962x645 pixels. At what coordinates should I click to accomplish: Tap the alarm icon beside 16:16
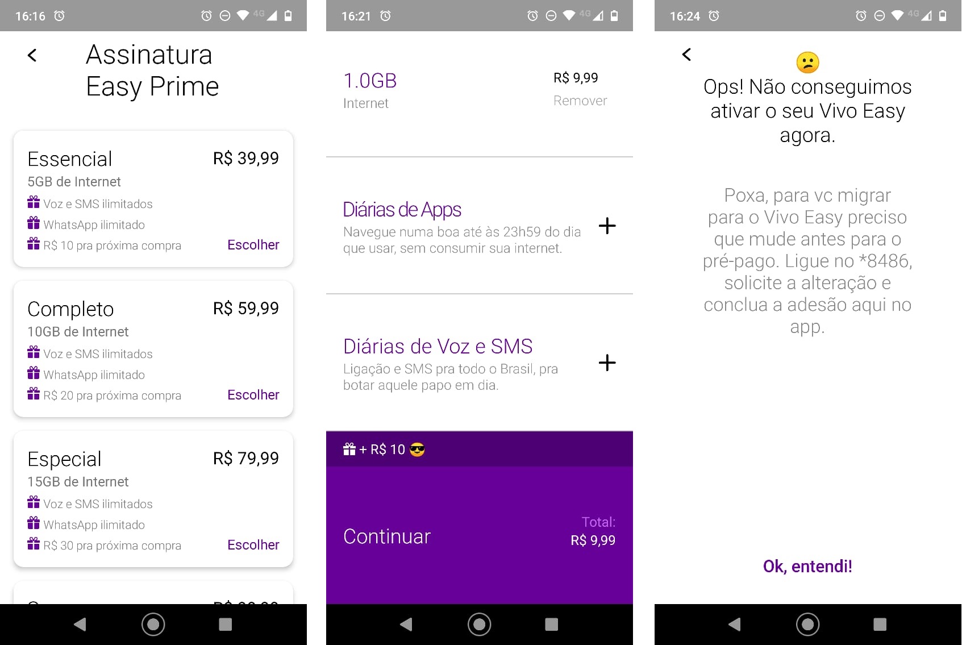click(59, 16)
